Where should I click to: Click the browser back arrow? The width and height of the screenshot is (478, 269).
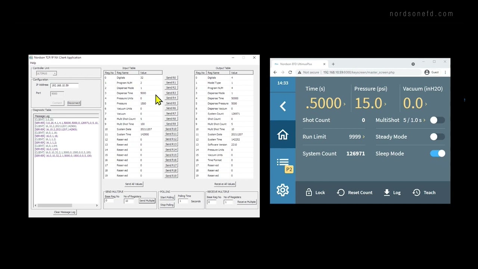pos(275,72)
